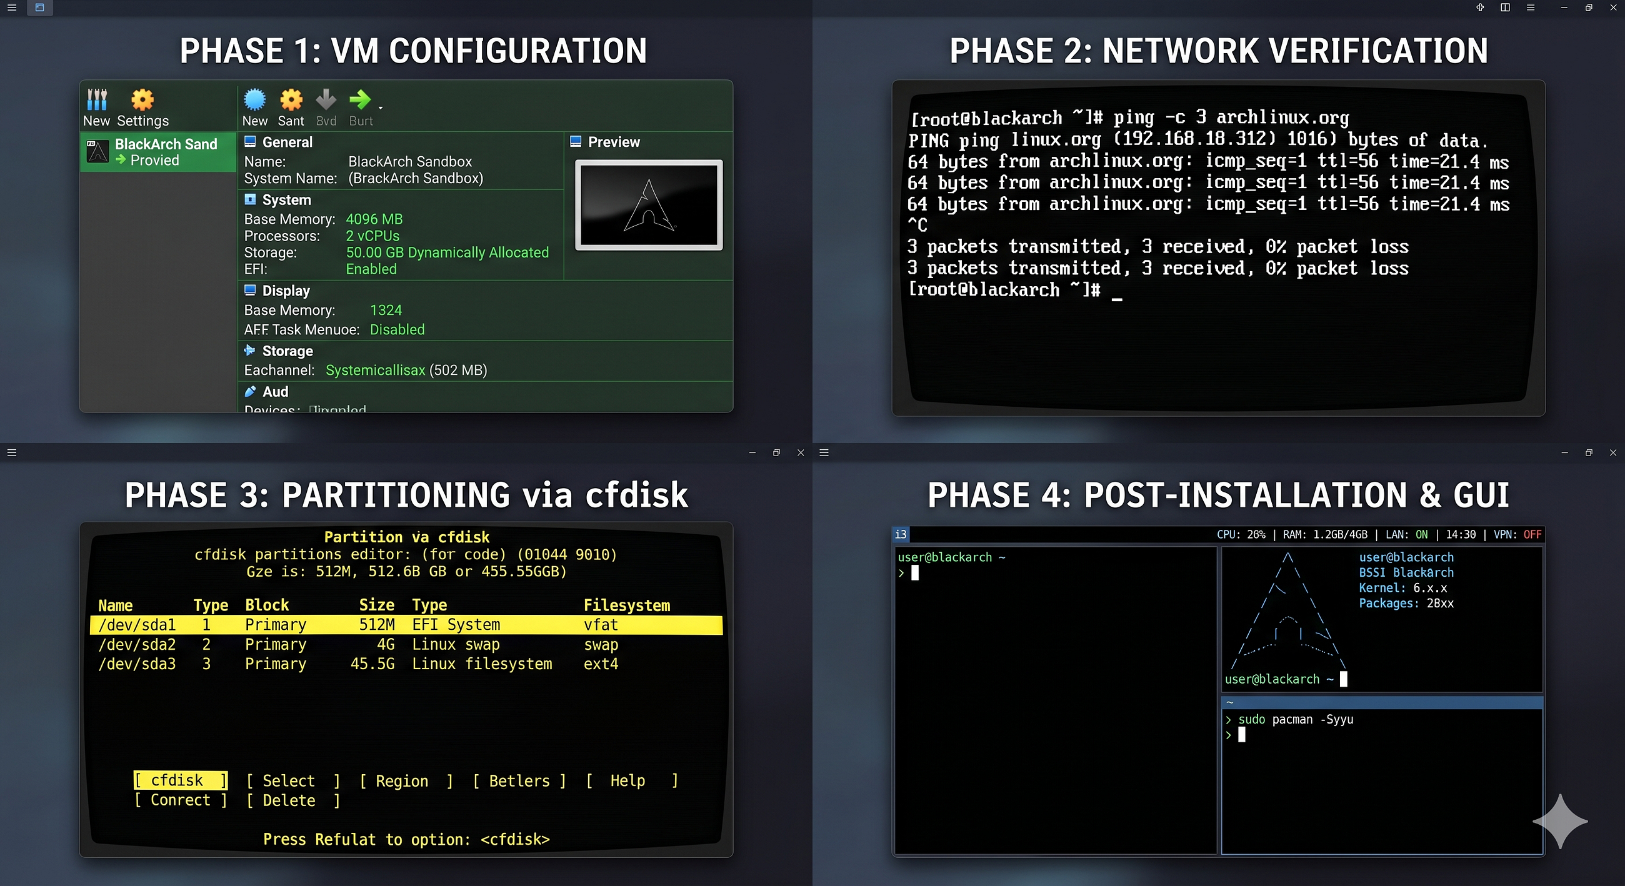1625x886 pixels.
Task: Open the Storage section header
Action: pyautogui.click(x=287, y=351)
